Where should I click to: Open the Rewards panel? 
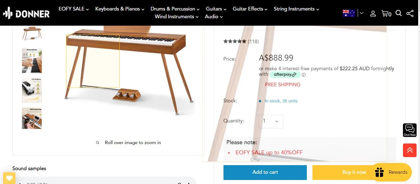pos(391,172)
